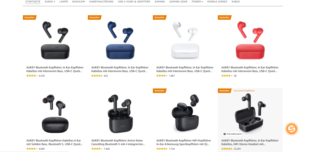Viewport: 317px width, 152px height.
Task: Open the white AUKEY earbuds product image
Action: pos(185,40)
